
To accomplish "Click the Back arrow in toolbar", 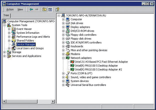I will [31, 9].
